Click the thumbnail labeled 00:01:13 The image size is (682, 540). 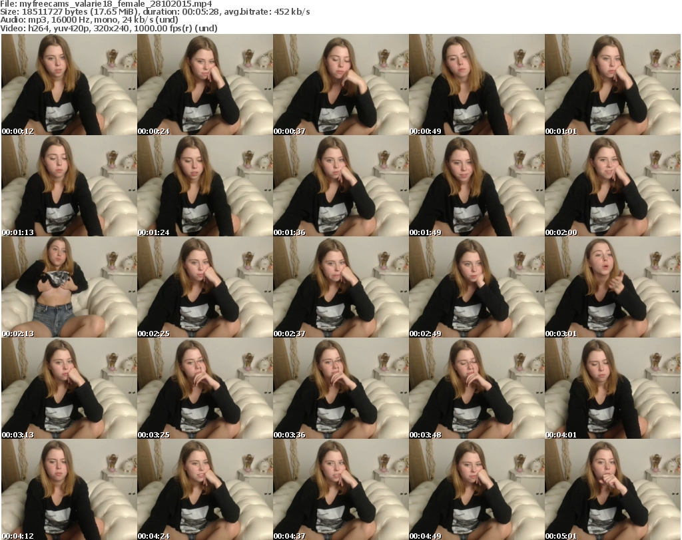click(69, 186)
